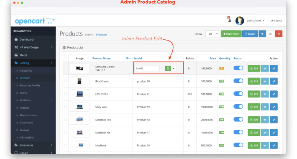
Task: Click the copy products icon button
Action: pyautogui.click(x=271, y=34)
